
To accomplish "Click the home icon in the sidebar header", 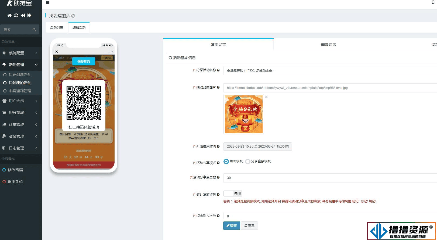I will (x=9, y=15).
